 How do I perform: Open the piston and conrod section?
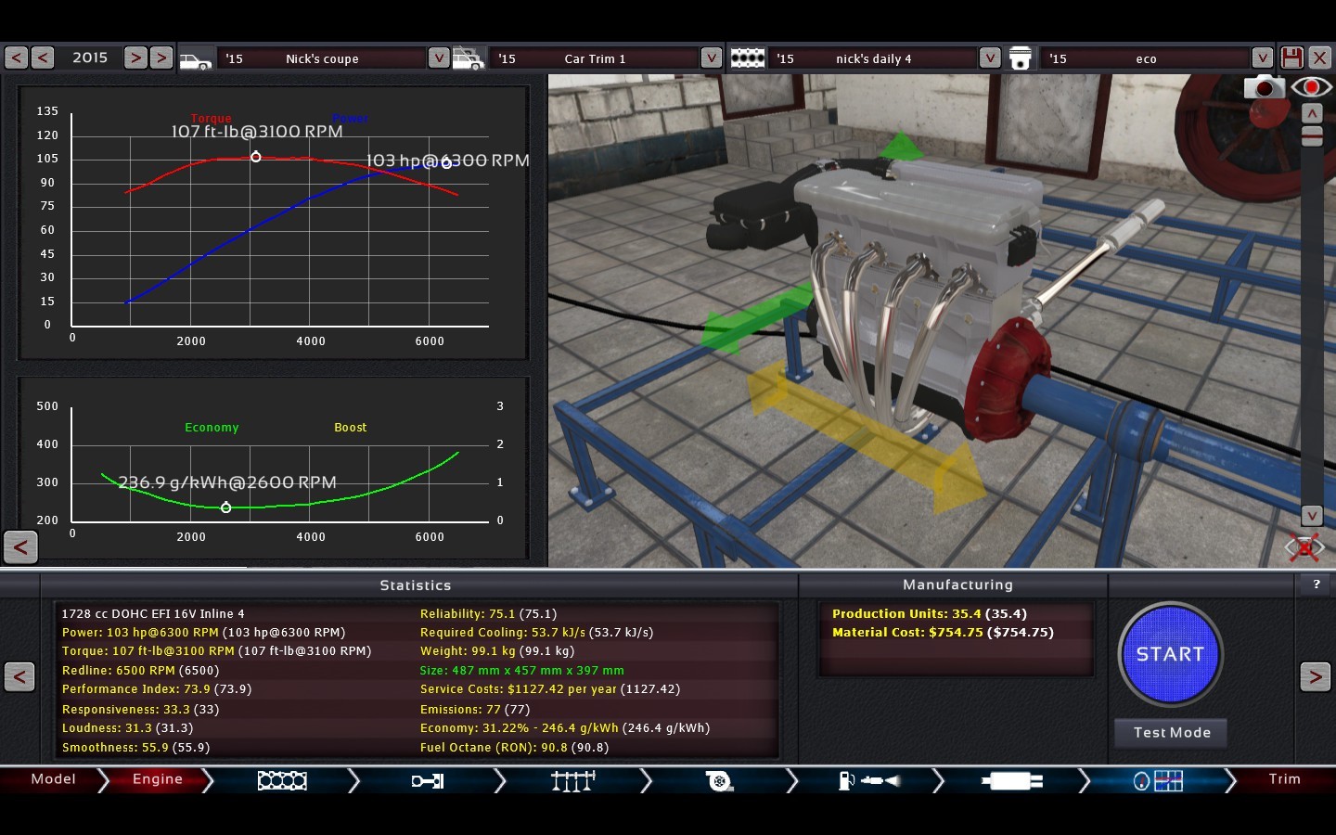point(428,781)
